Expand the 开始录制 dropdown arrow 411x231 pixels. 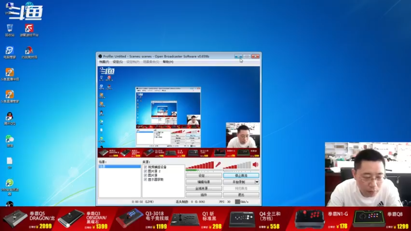(257, 182)
